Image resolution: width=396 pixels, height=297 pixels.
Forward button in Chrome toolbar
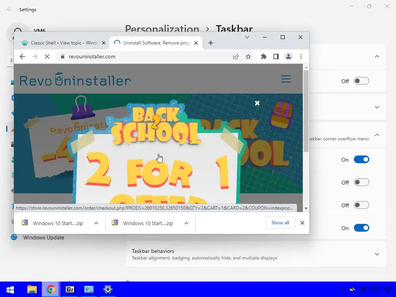[35, 56]
